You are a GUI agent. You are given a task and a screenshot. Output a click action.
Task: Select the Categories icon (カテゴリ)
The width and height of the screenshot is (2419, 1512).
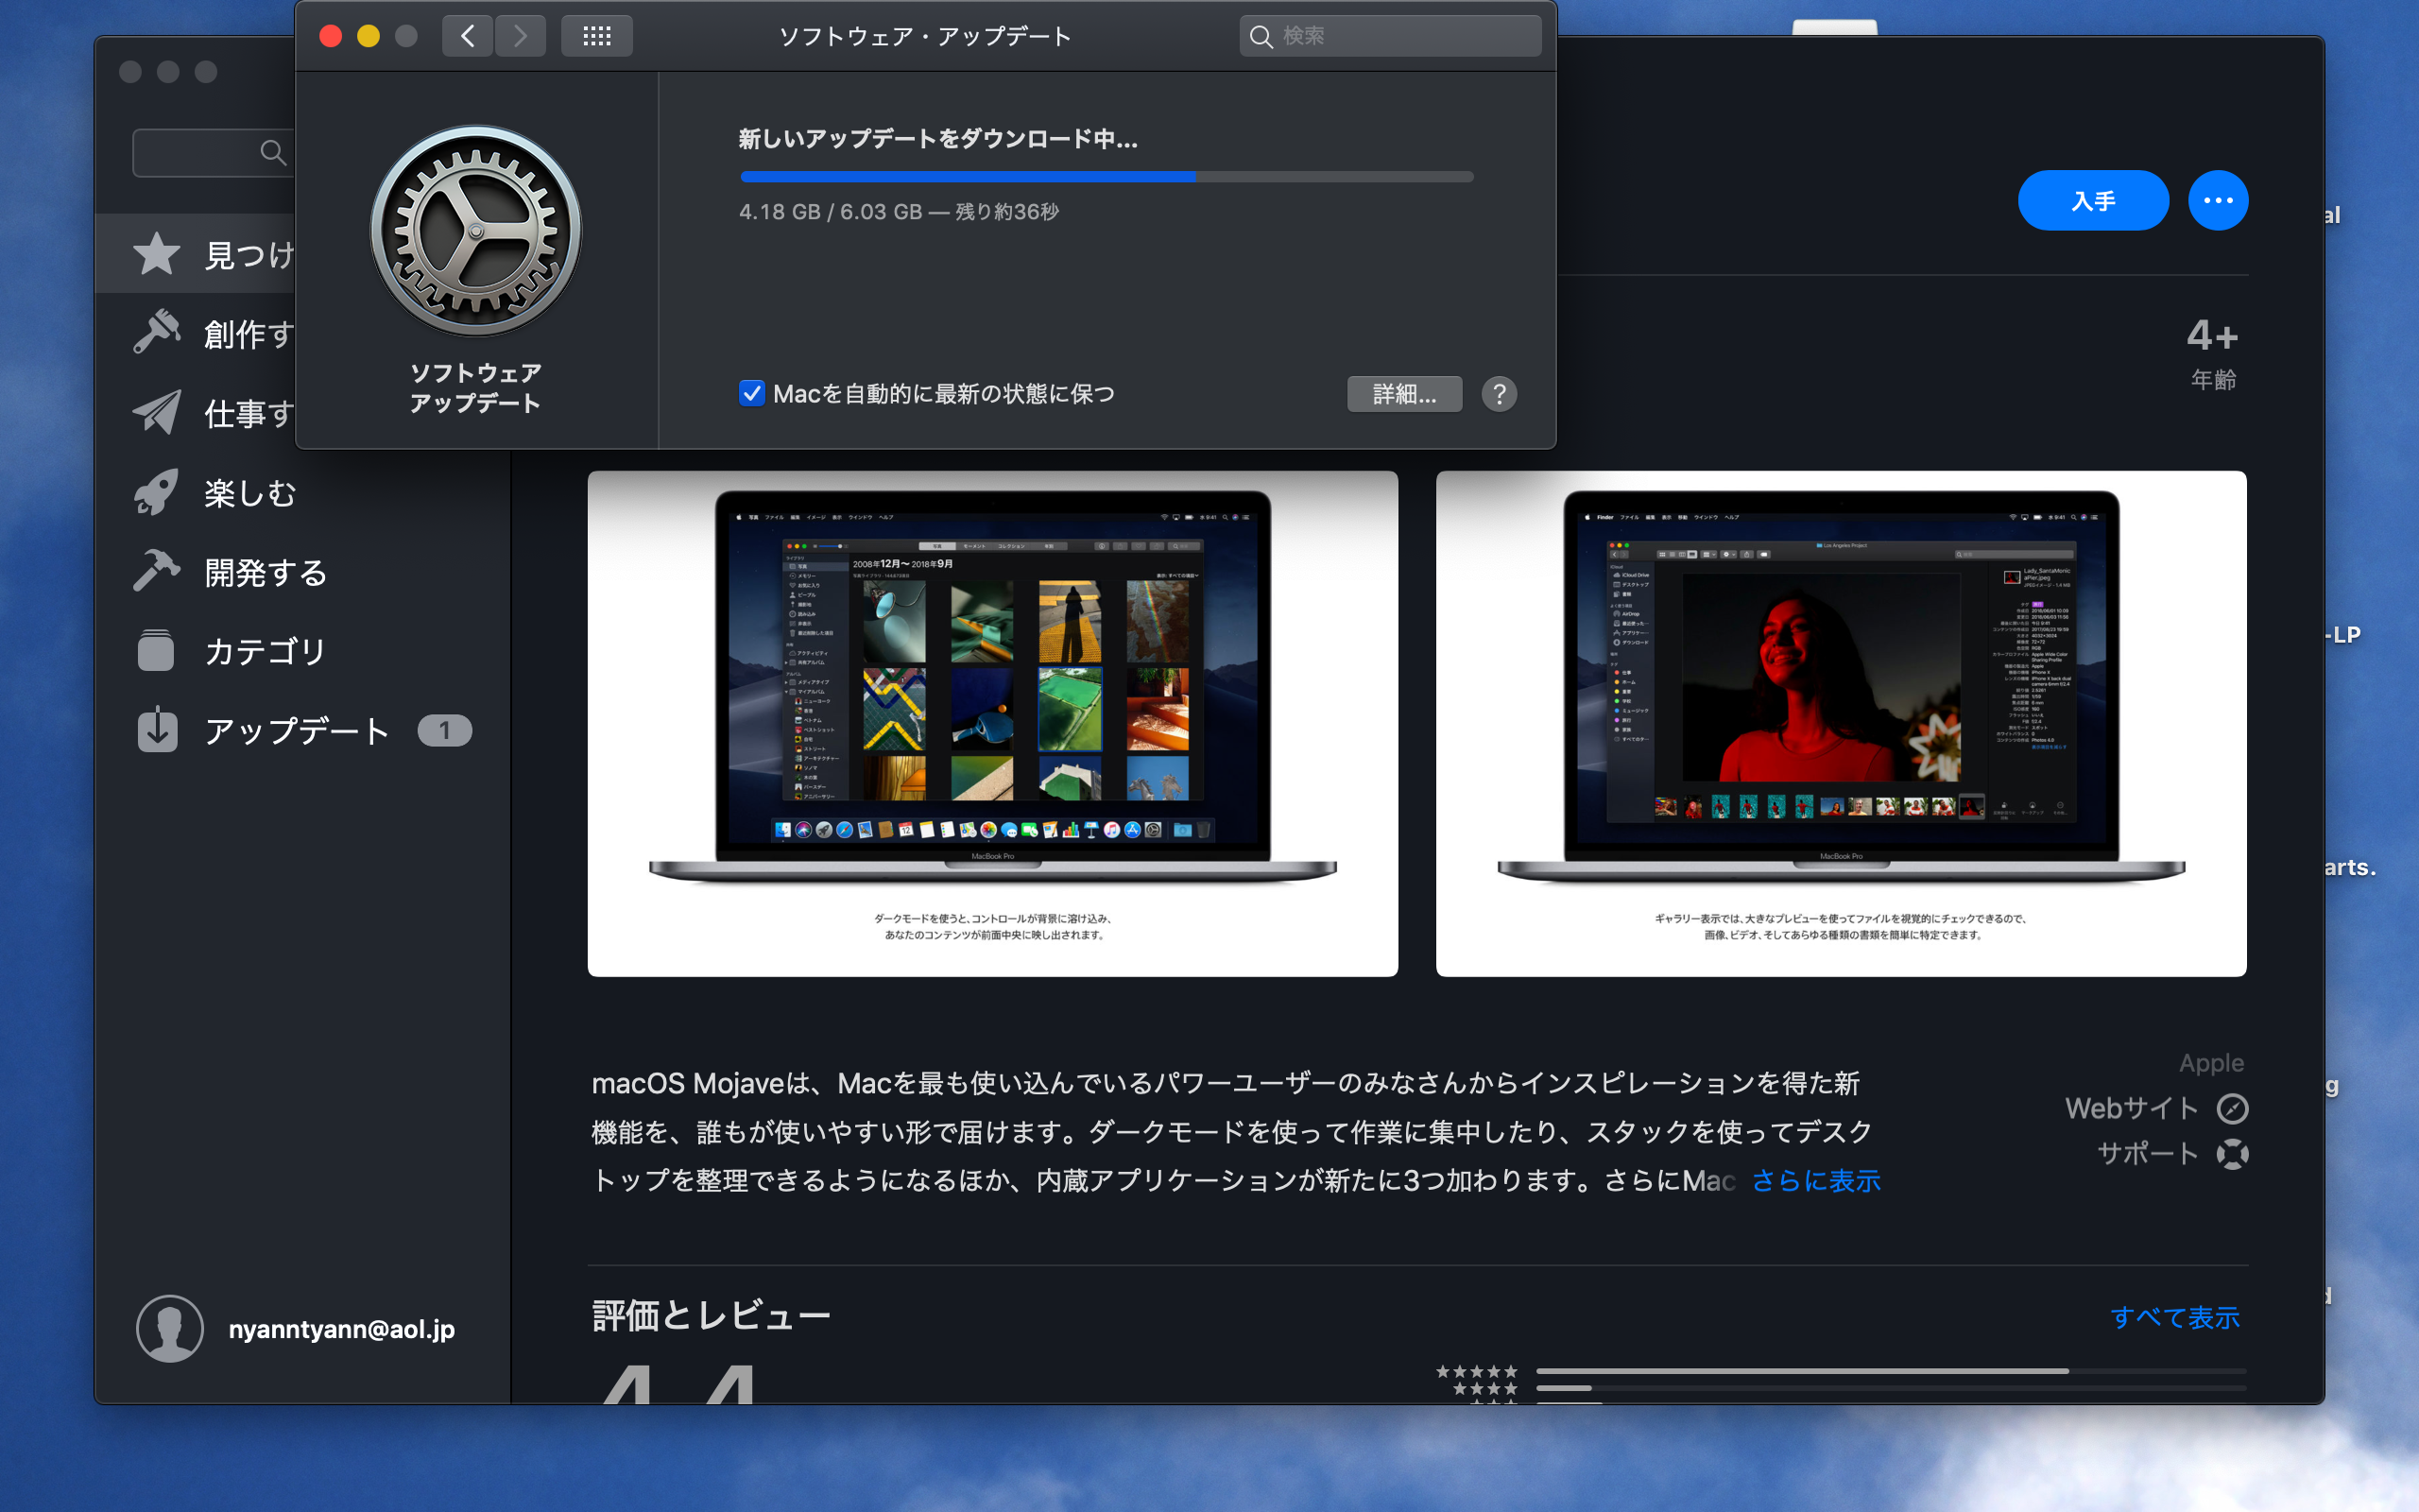pyautogui.click(x=157, y=651)
